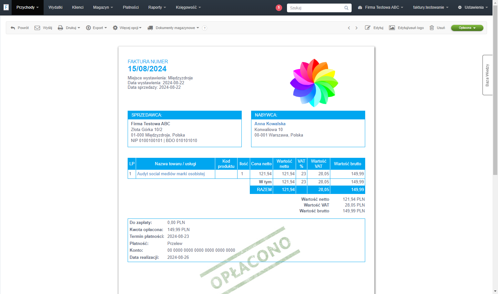Open the Przychody menu
This screenshot has height=294, width=498.
(27, 7)
